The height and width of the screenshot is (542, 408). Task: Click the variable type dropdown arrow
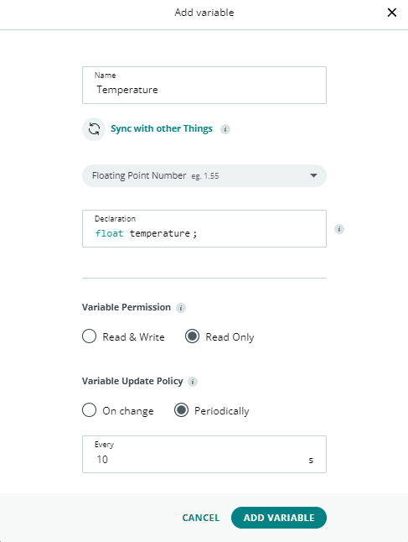tap(313, 175)
